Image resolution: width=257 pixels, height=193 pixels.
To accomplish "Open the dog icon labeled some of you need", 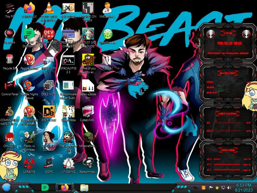I will [x=88, y=64].
